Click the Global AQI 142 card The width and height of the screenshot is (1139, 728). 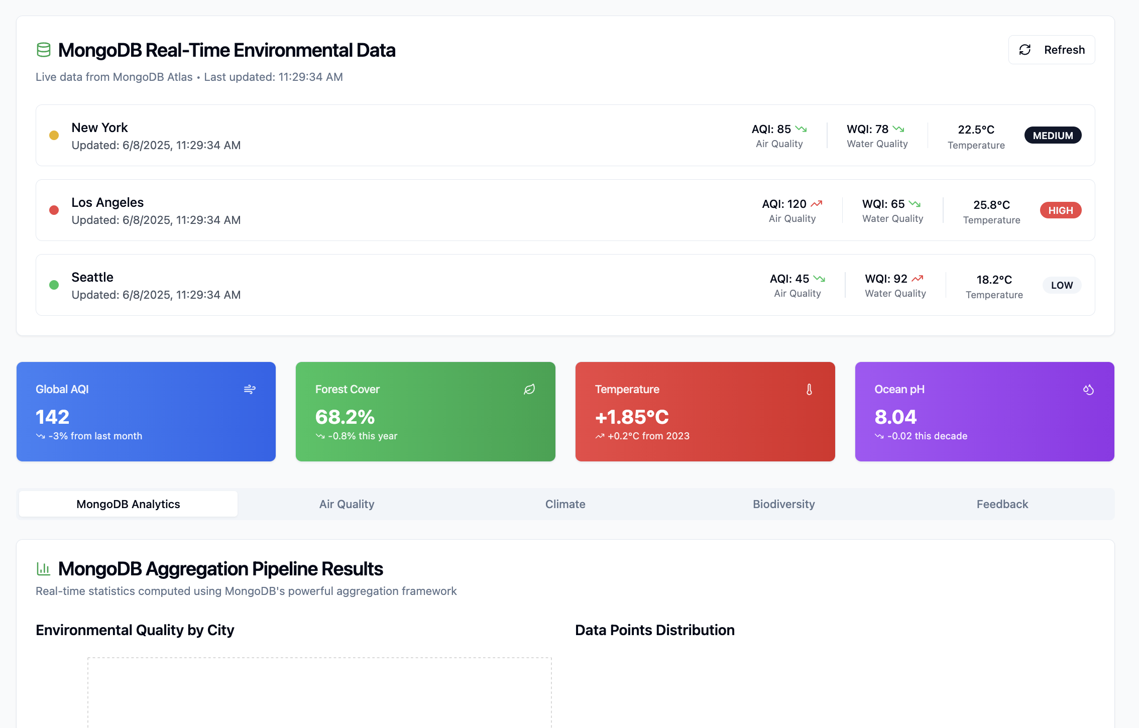(x=146, y=412)
